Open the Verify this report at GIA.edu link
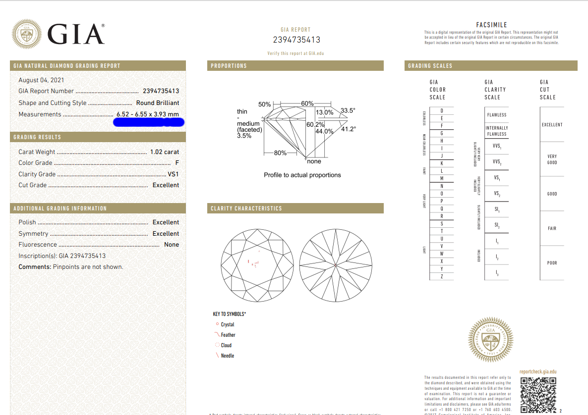This screenshot has width=588, height=415. tap(296, 53)
